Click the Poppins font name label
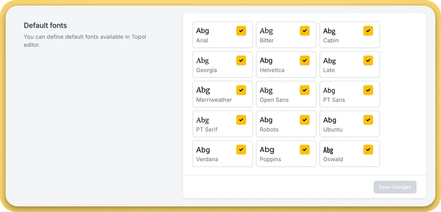This screenshot has width=441, height=212. pyautogui.click(x=270, y=160)
